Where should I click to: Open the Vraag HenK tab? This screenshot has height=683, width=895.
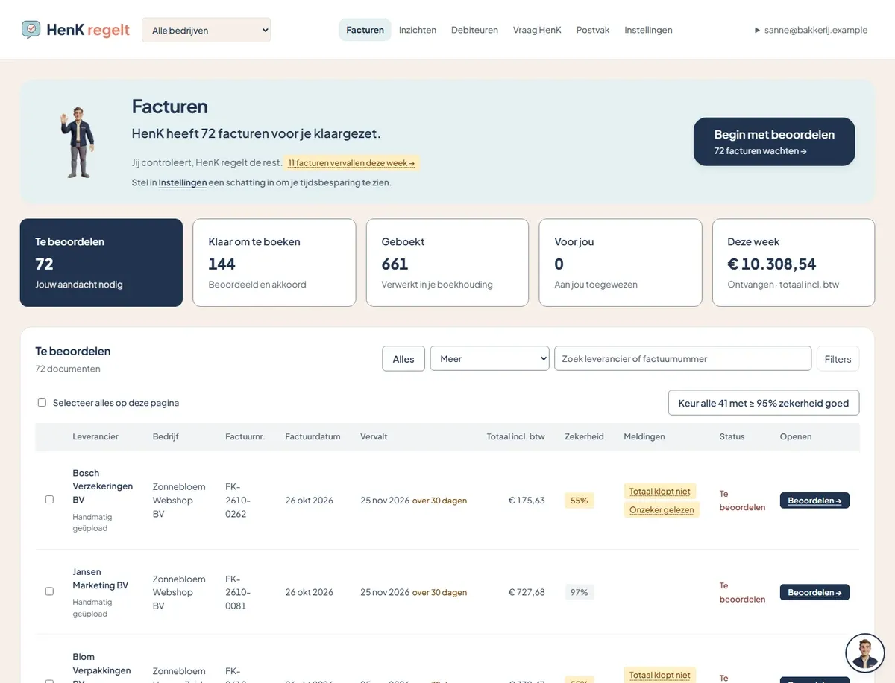click(537, 30)
